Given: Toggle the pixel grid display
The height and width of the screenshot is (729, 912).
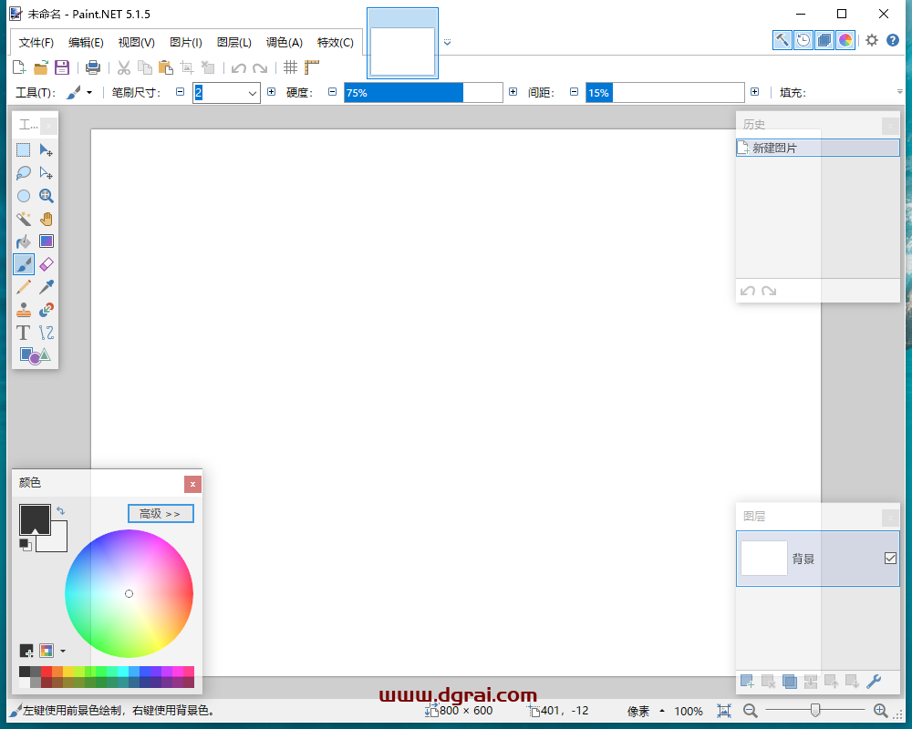Looking at the screenshot, I should click(290, 67).
